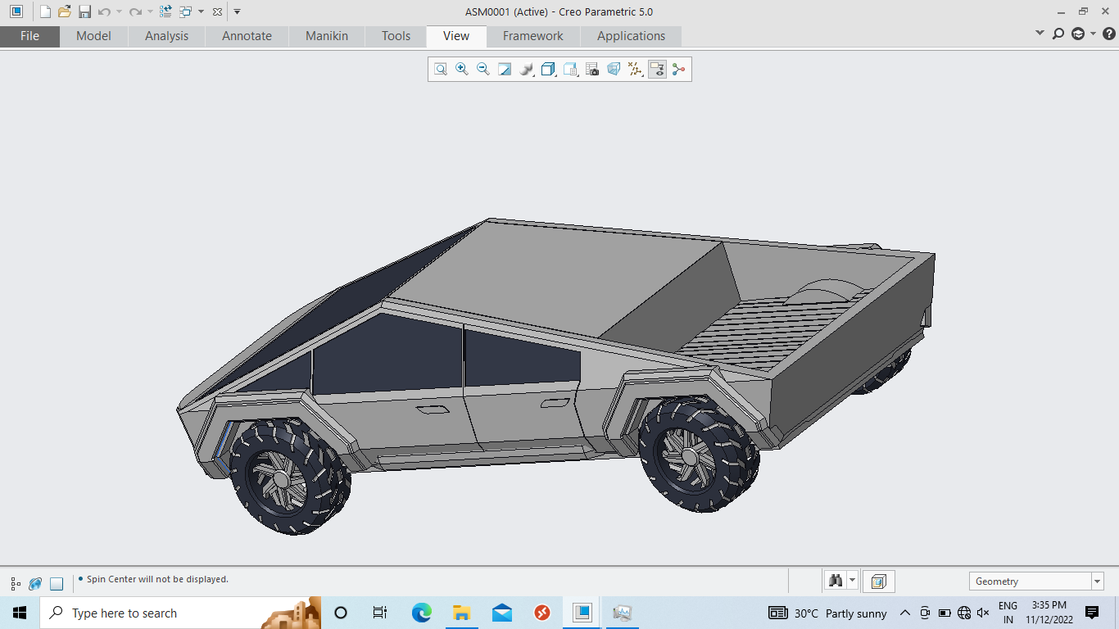Screen dimensions: 1119x629
Task: Open saved orientations list
Action: (x=571, y=70)
